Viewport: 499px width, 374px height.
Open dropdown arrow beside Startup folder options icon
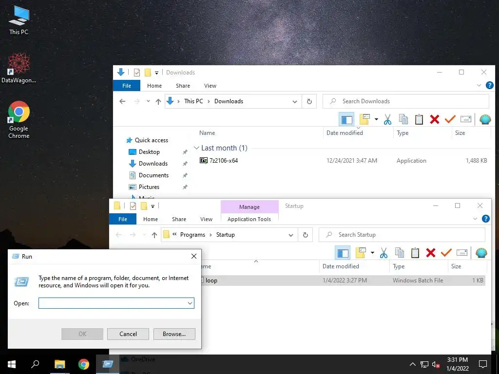coord(372,253)
